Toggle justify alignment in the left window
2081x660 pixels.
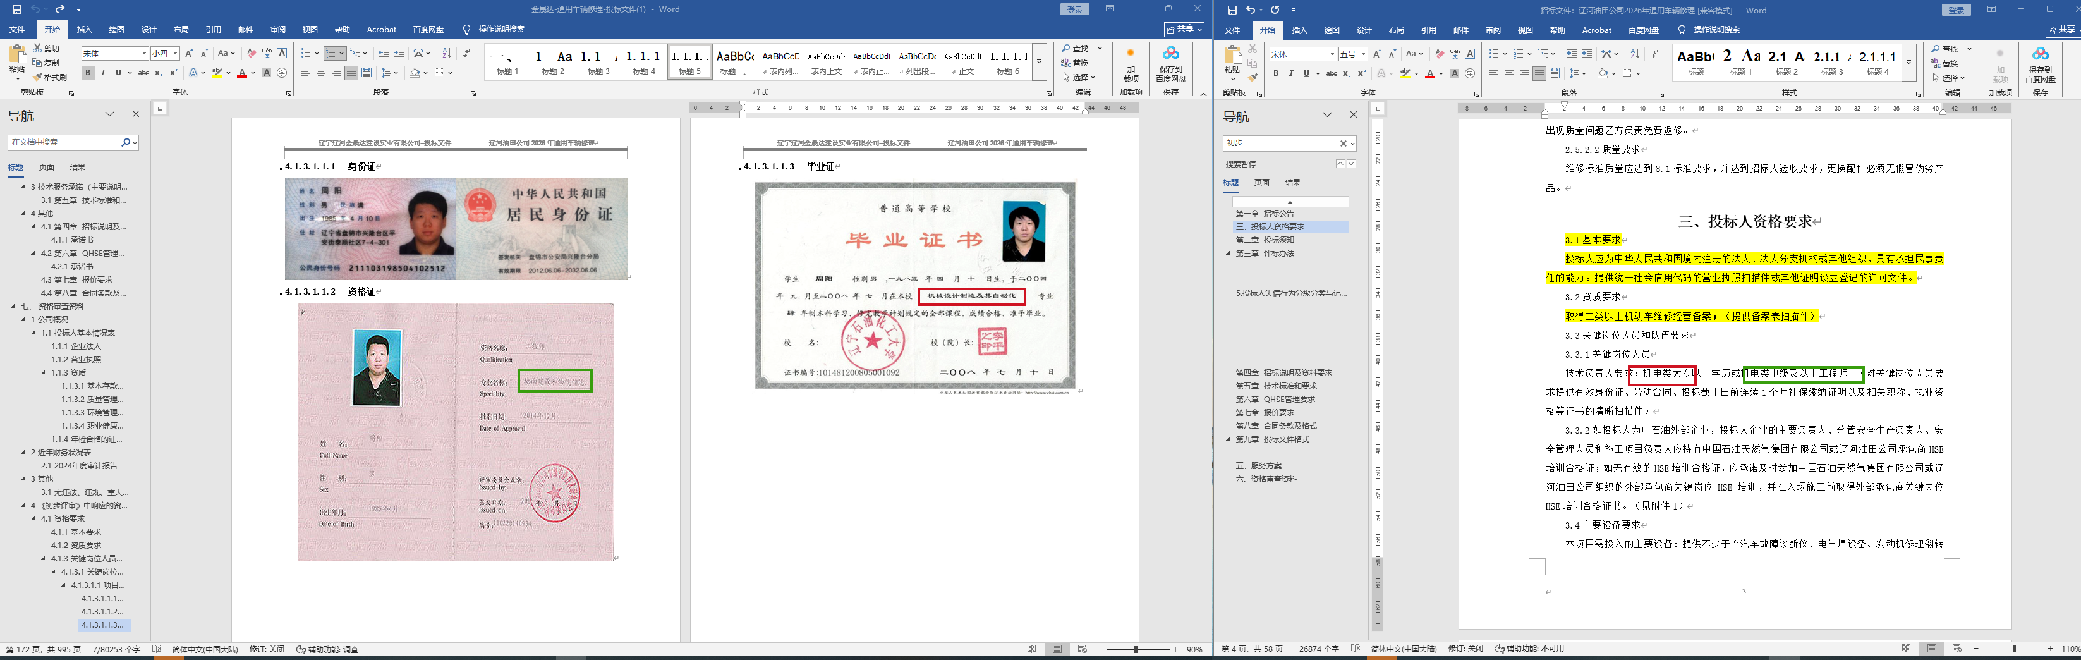(351, 73)
